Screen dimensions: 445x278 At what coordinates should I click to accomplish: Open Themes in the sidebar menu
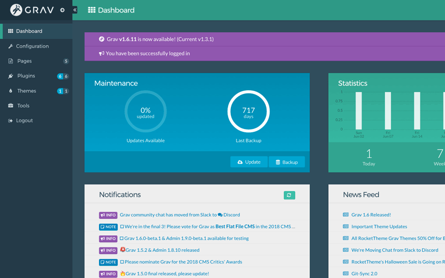[x=36, y=91]
